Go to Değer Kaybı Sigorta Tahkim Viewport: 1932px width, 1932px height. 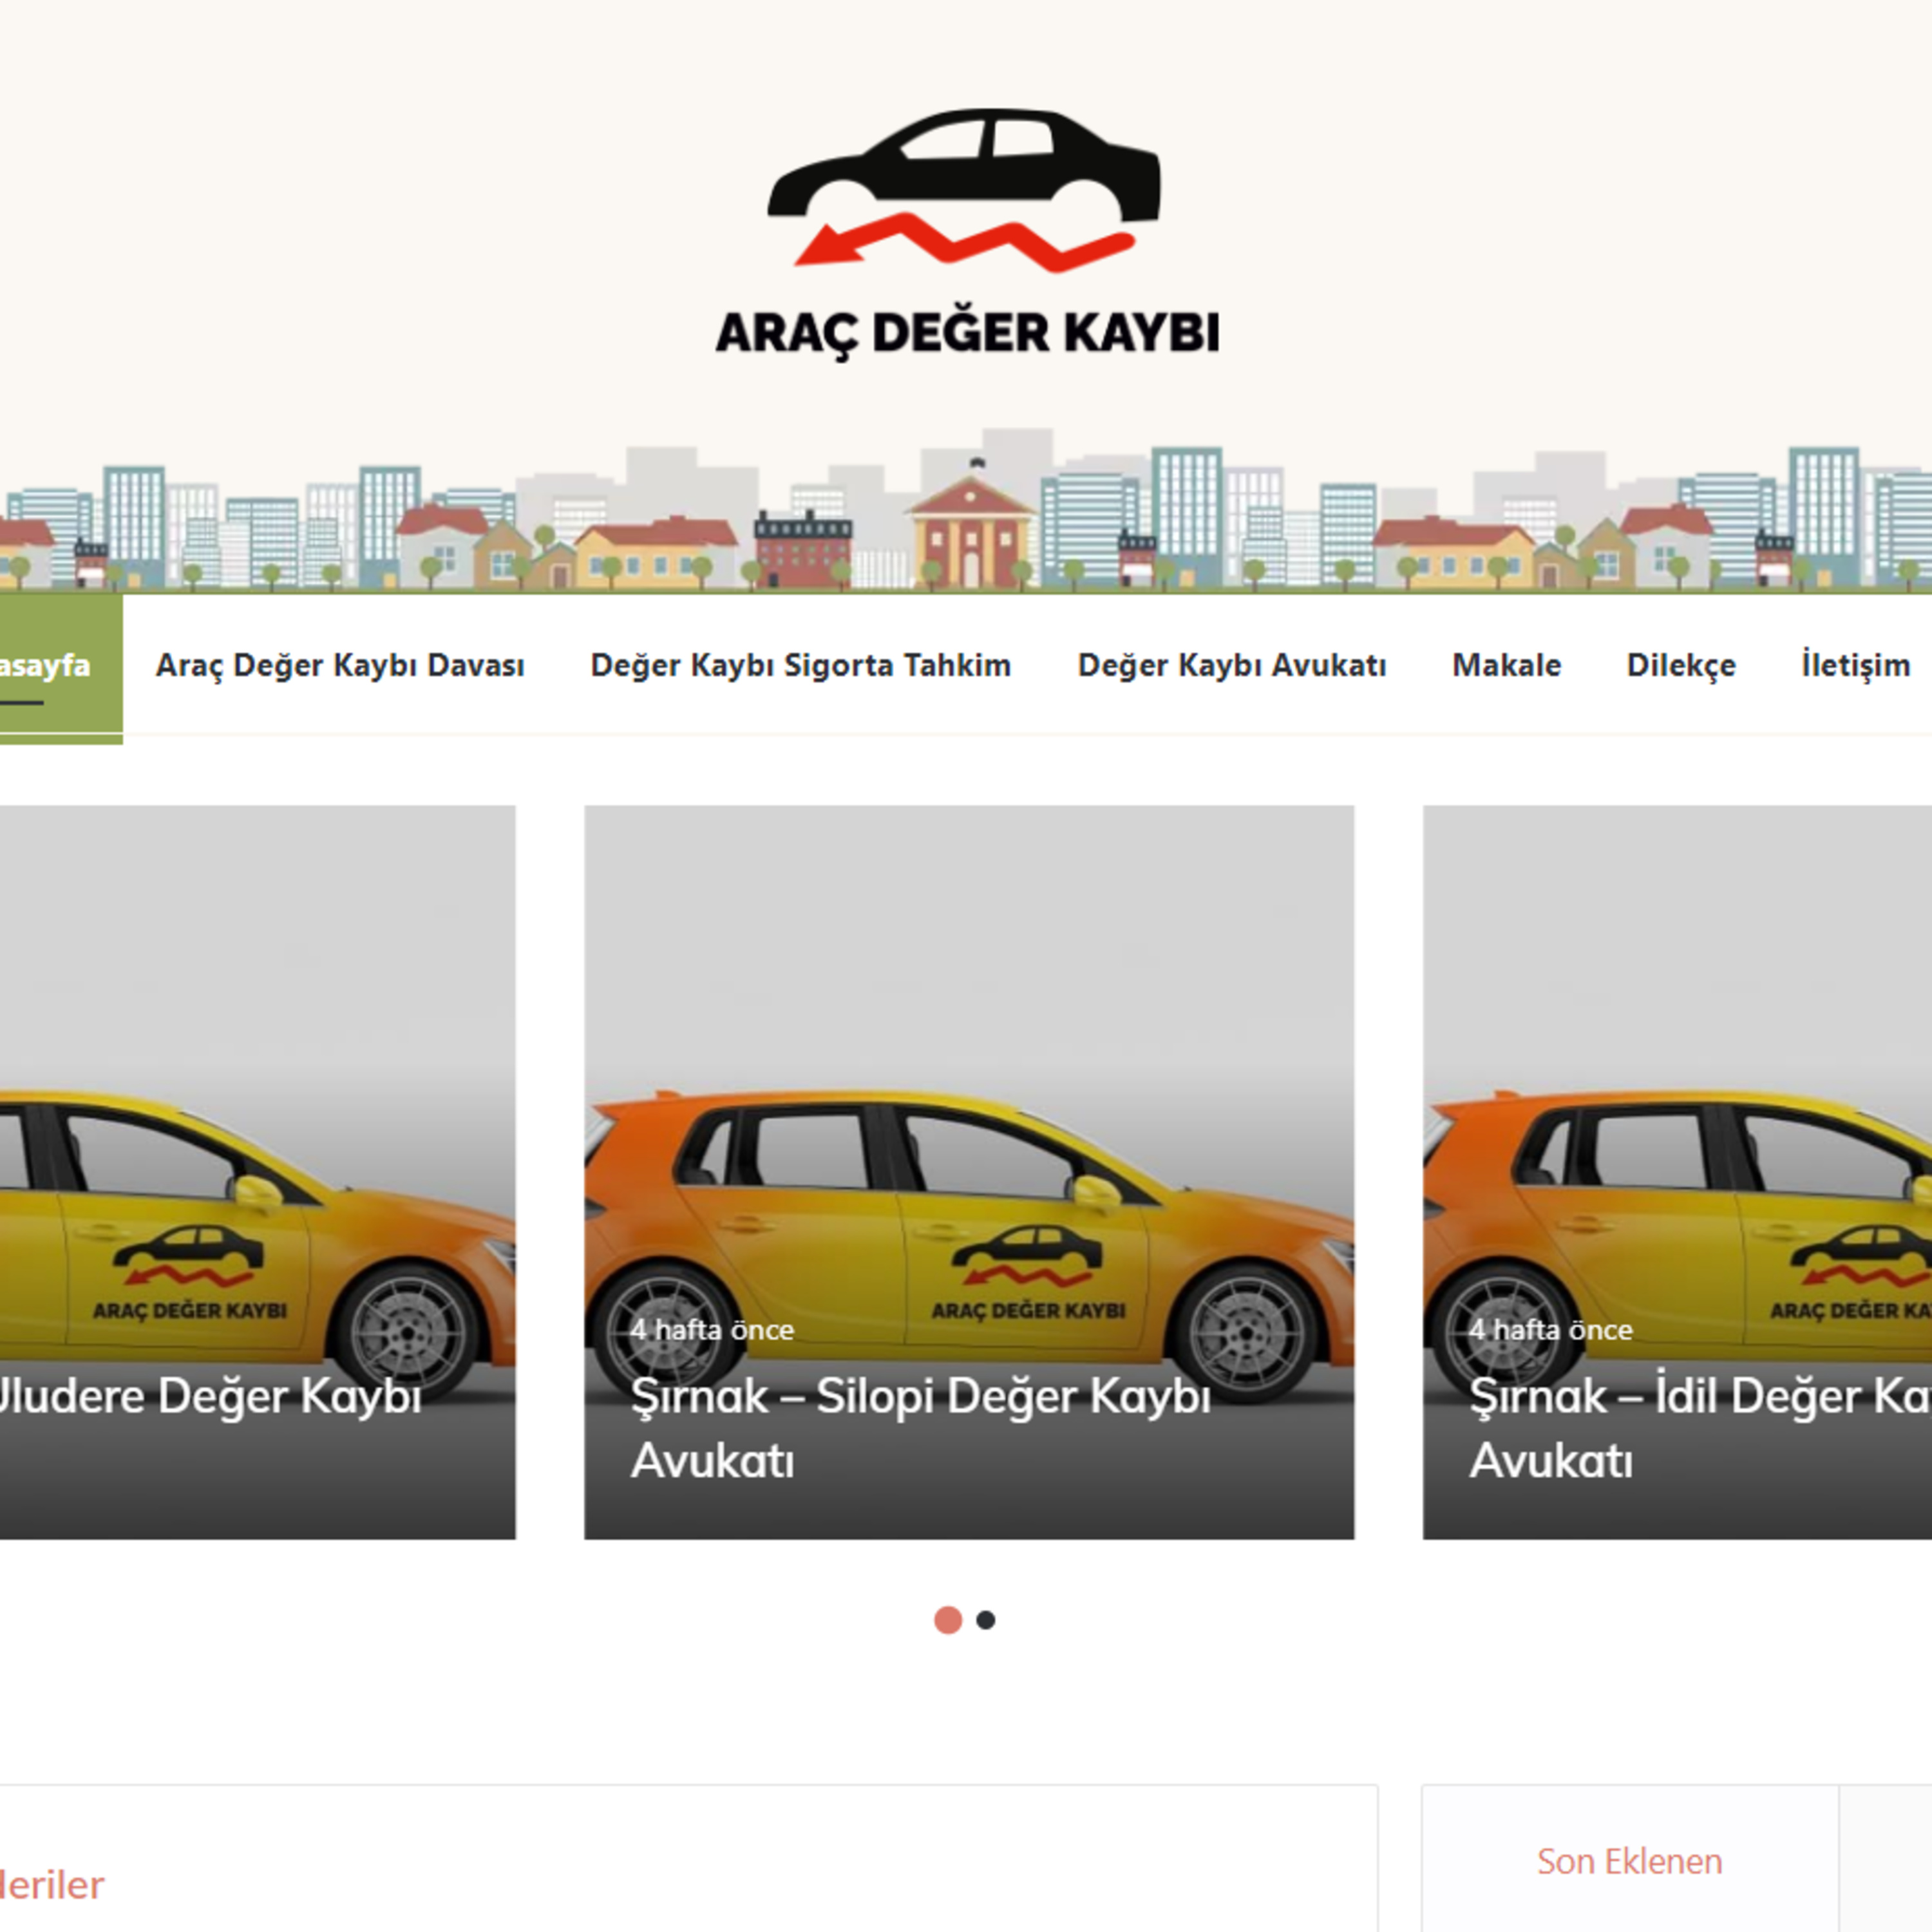tap(800, 665)
